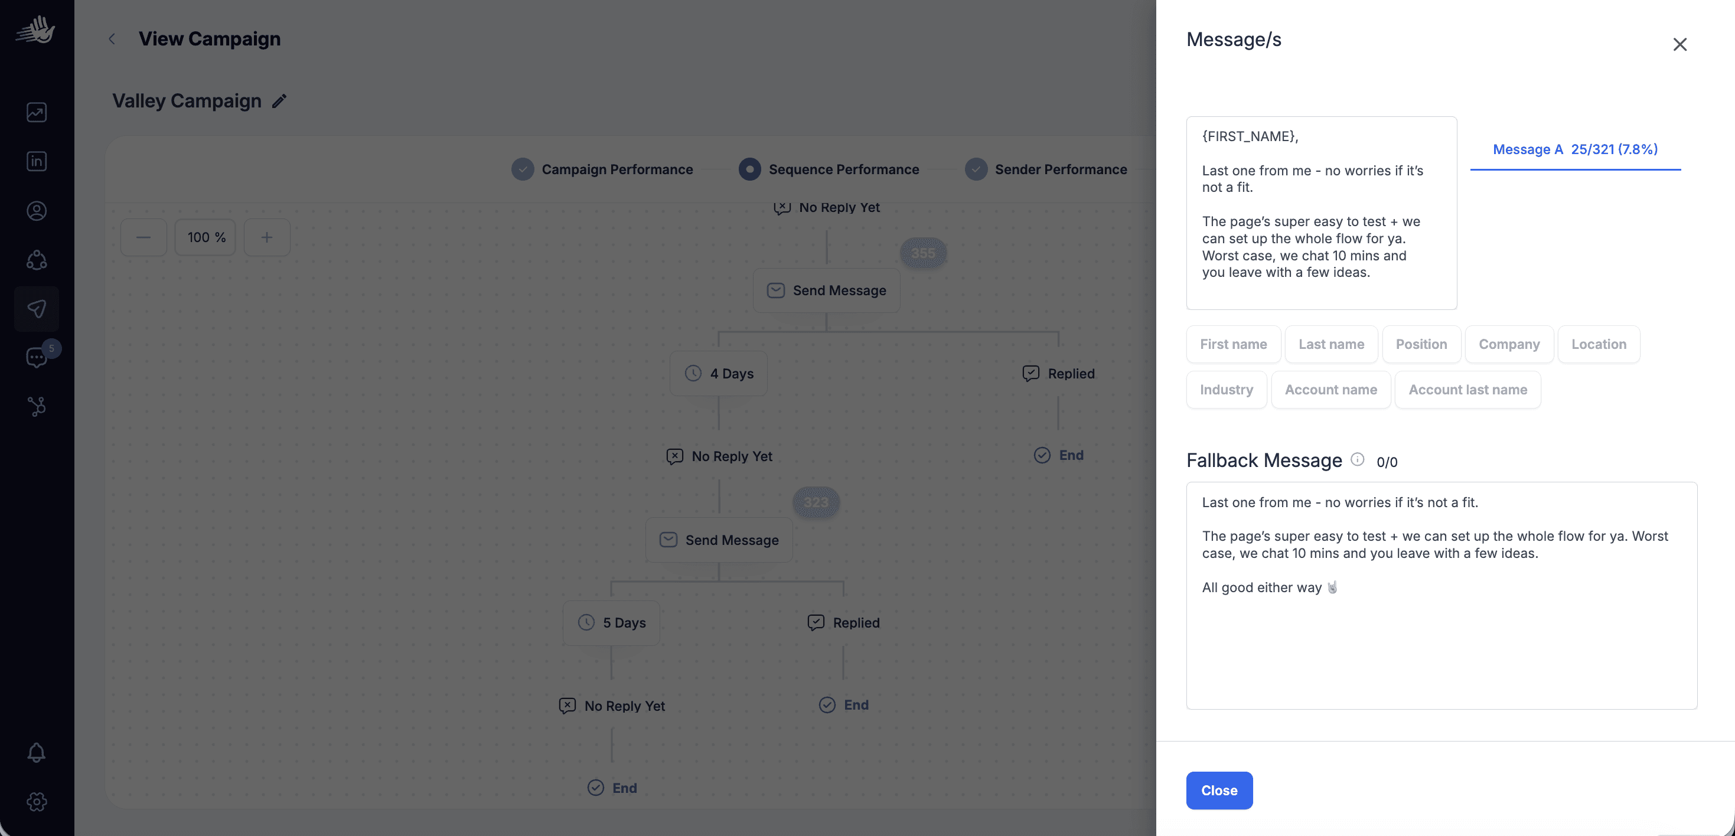Zoom out with the minus button
This screenshot has height=836, width=1735.
(x=144, y=237)
